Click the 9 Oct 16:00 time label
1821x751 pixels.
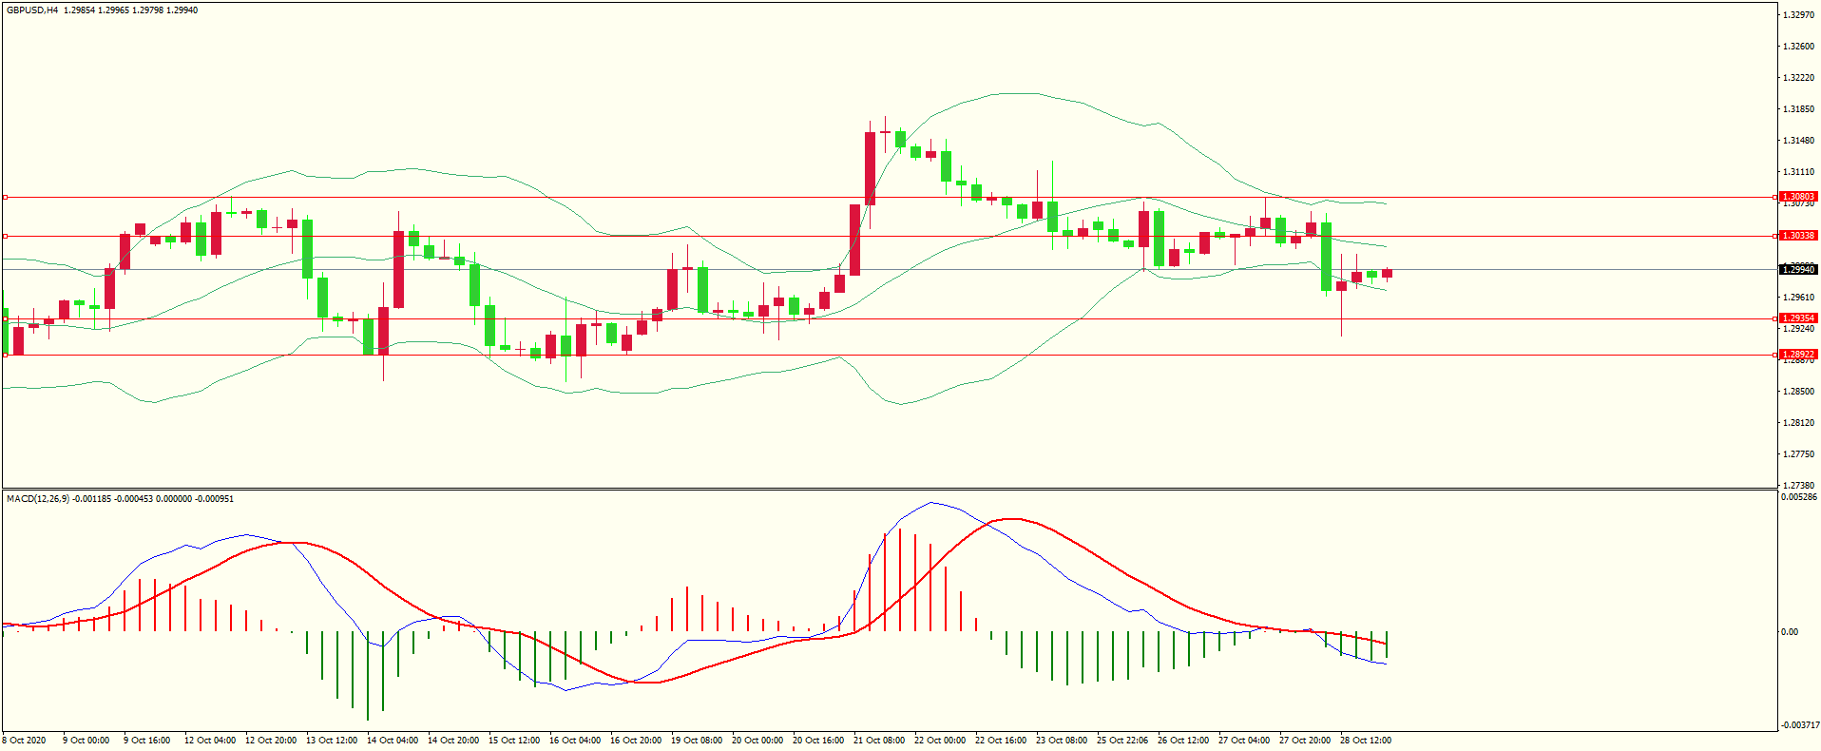point(147,741)
